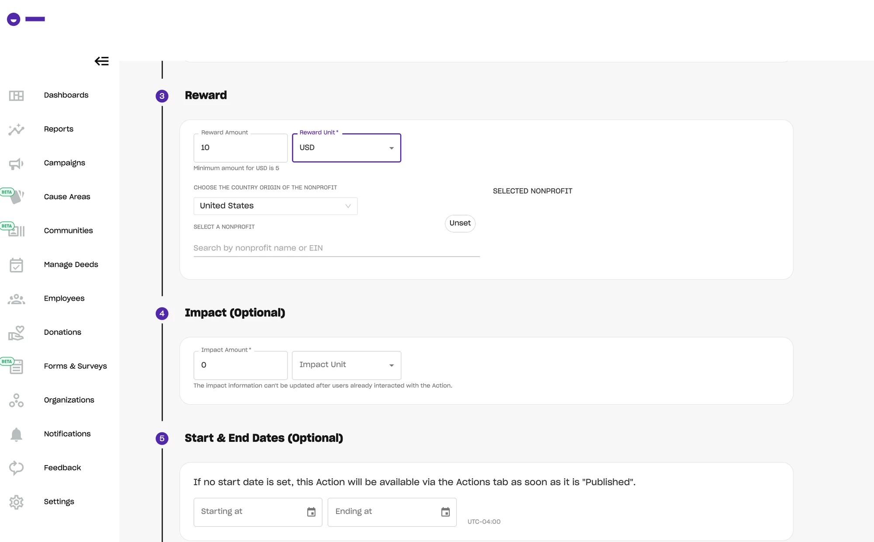This screenshot has height=542, width=874.
Task: Open the Starting at calendar picker icon
Action: pos(311,512)
